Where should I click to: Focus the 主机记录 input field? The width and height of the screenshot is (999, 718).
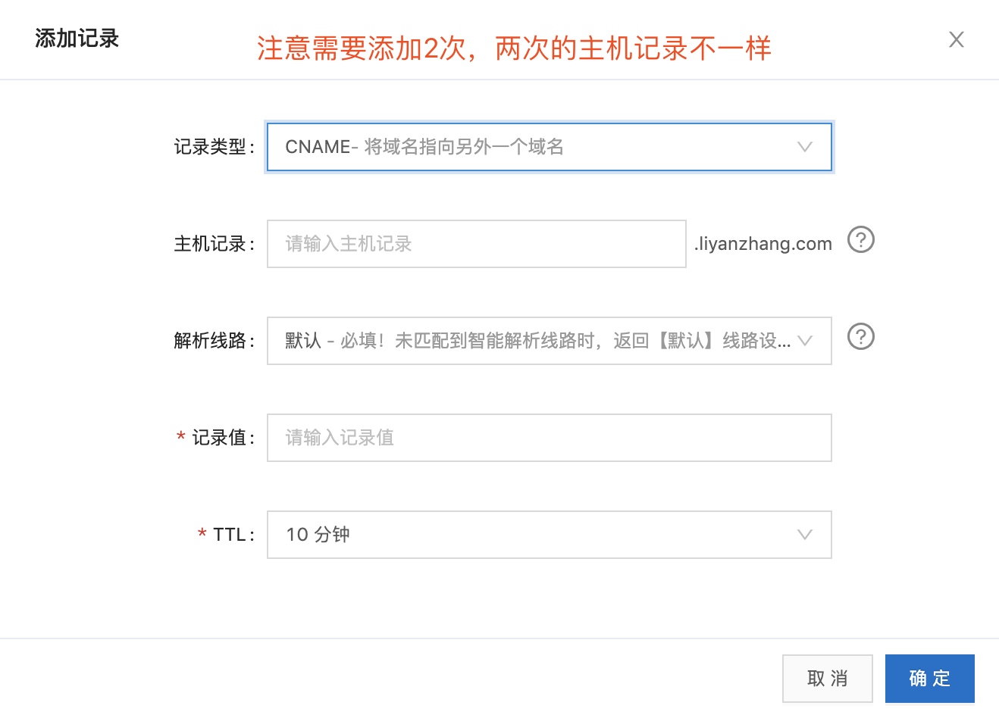[x=476, y=244]
